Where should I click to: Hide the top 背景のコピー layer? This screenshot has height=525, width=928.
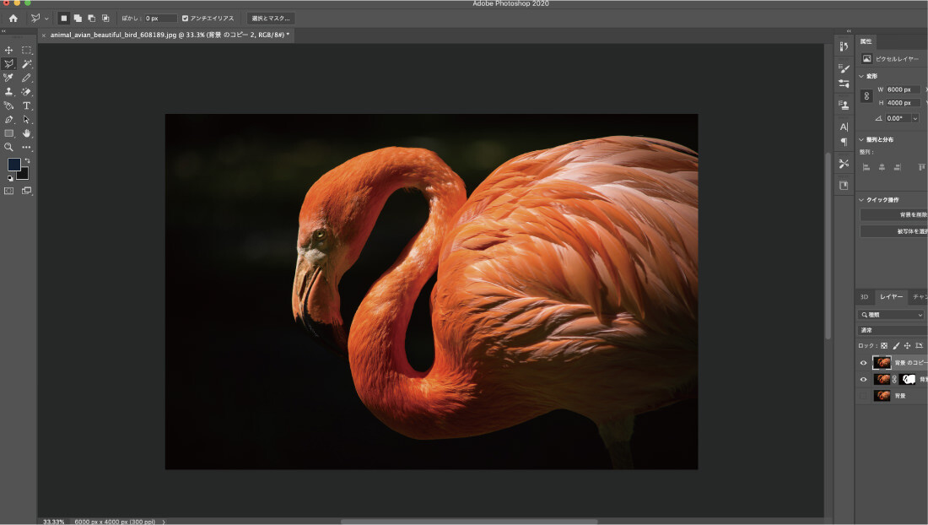863,363
